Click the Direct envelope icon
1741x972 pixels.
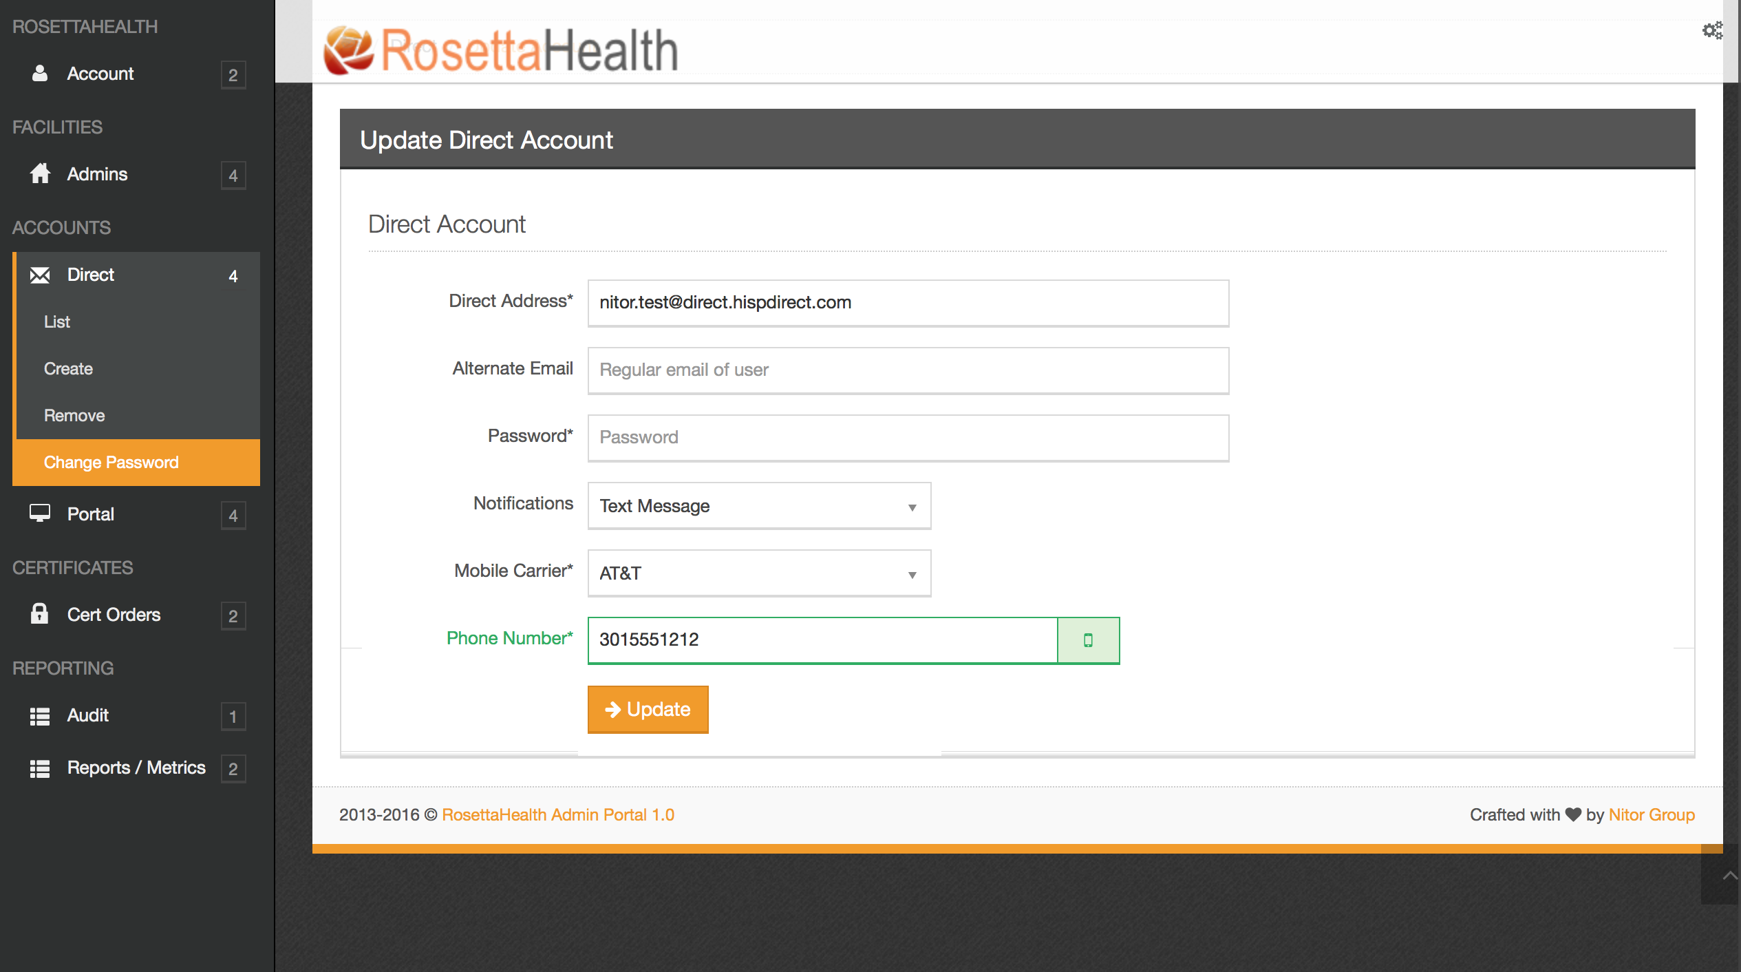pyautogui.click(x=40, y=275)
